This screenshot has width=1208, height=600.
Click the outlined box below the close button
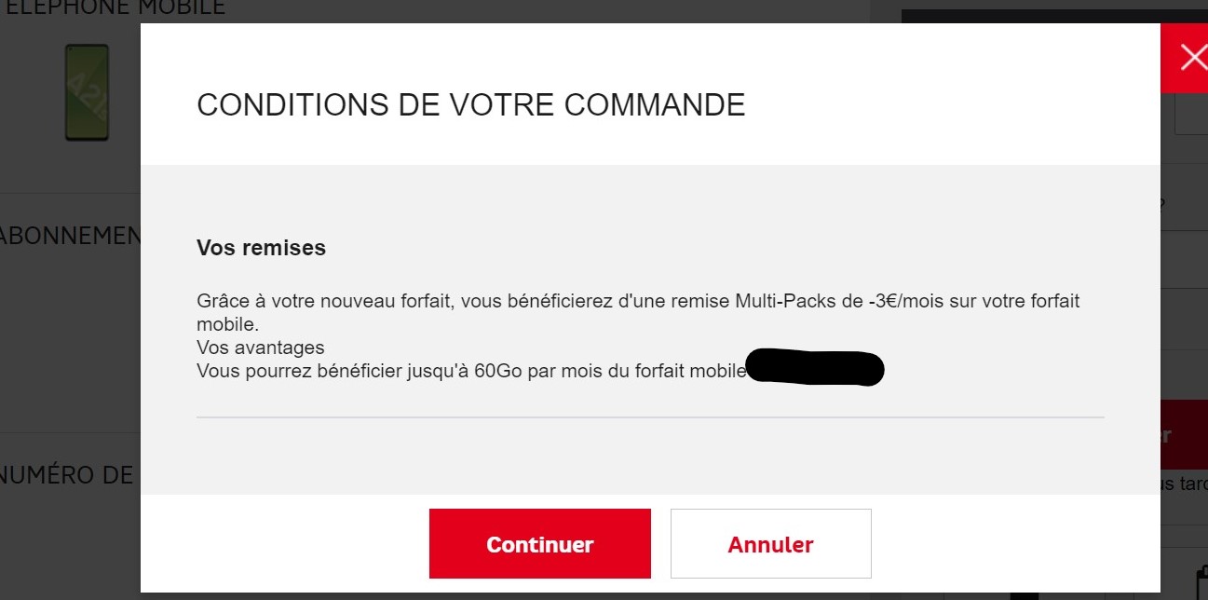pyautogui.click(x=1190, y=116)
